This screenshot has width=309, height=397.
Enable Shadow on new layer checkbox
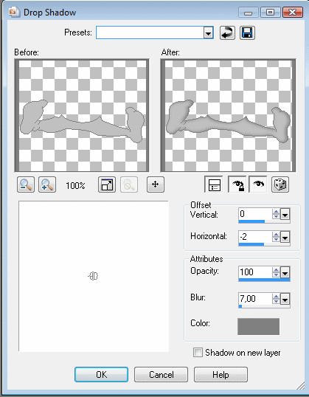[198, 353]
